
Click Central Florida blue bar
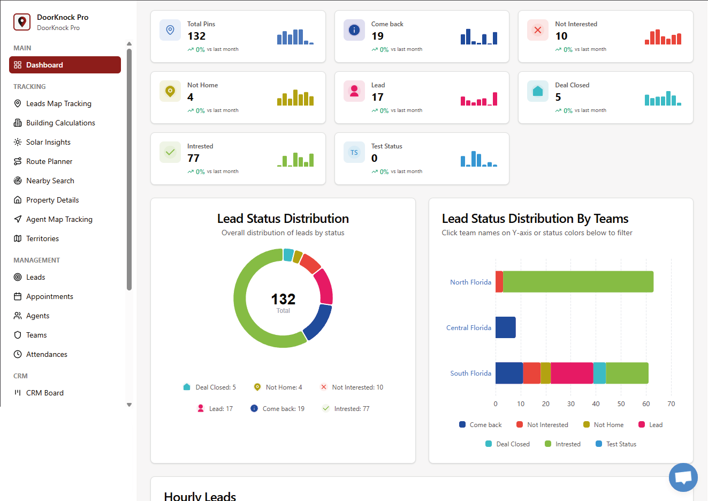(x=506, y=327)
